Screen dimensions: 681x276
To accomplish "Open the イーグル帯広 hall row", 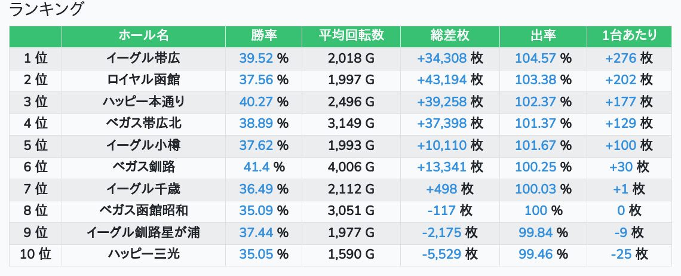I will coord(143,59).
